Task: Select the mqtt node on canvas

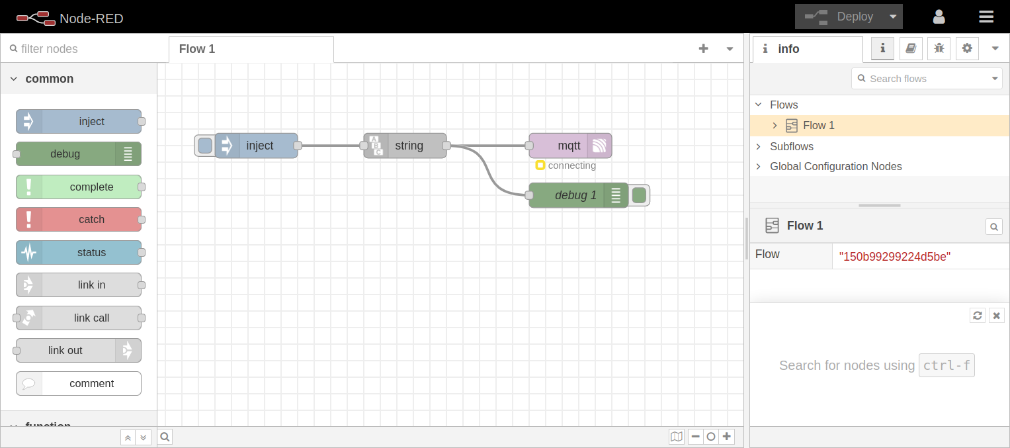Action: coord(570,146)
